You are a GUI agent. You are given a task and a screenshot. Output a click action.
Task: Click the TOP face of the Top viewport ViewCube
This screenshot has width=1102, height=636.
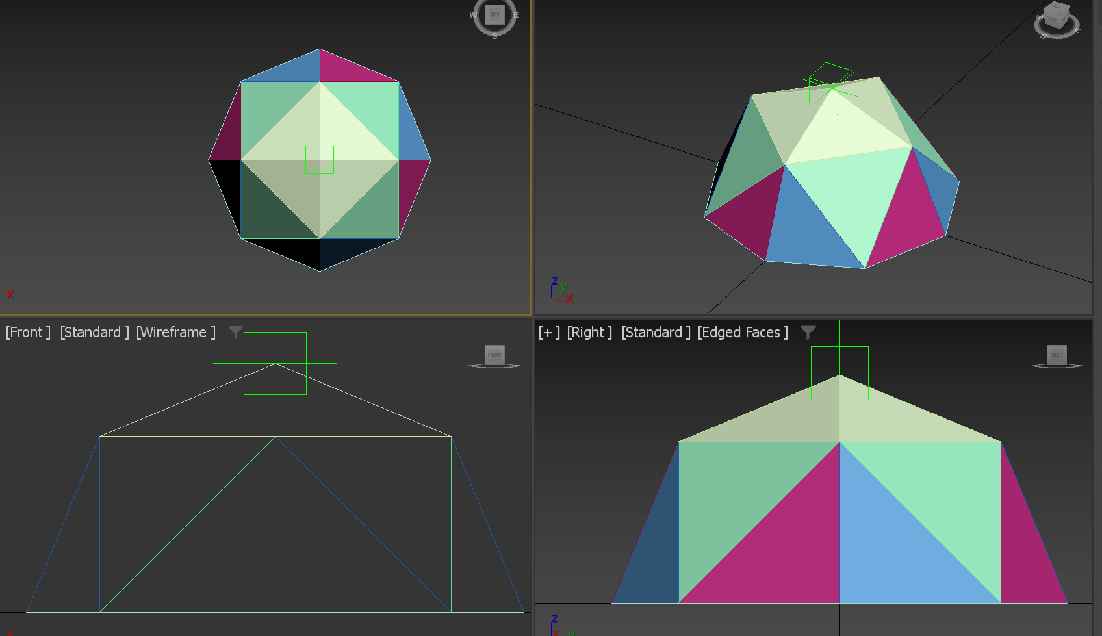tap(494, 14)
